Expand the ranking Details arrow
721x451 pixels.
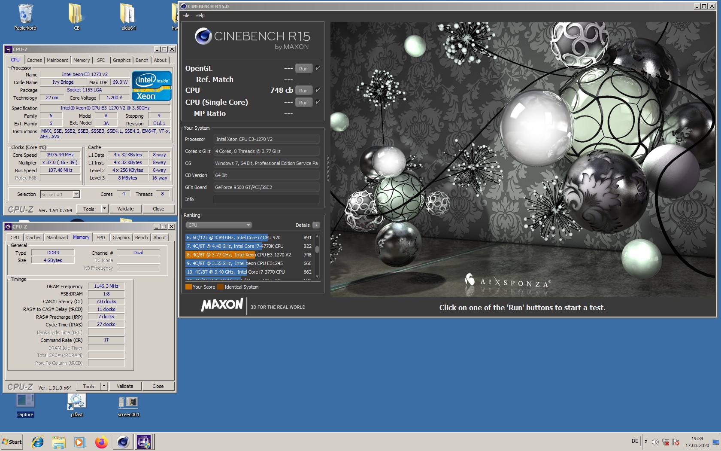[x=316, y=225]
